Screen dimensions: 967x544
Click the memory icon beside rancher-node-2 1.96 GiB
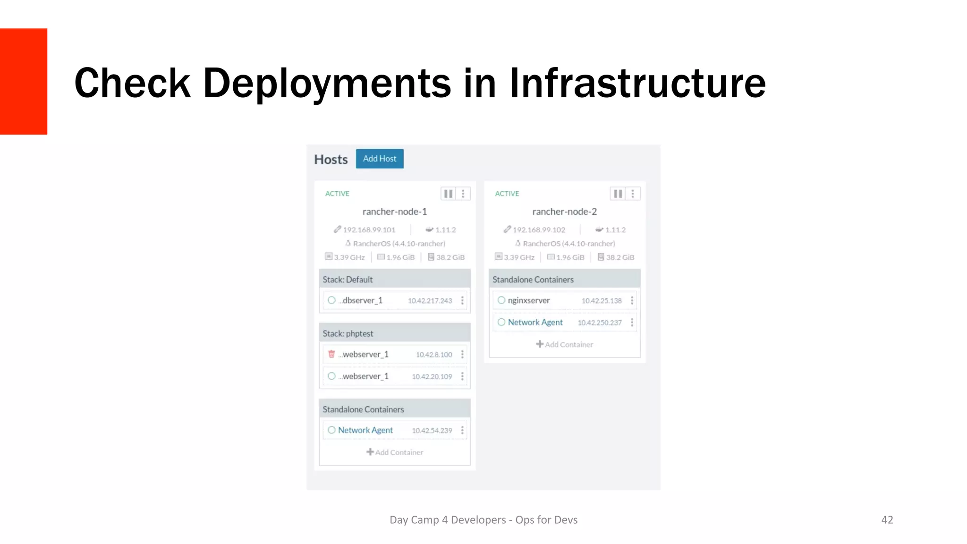551,257
